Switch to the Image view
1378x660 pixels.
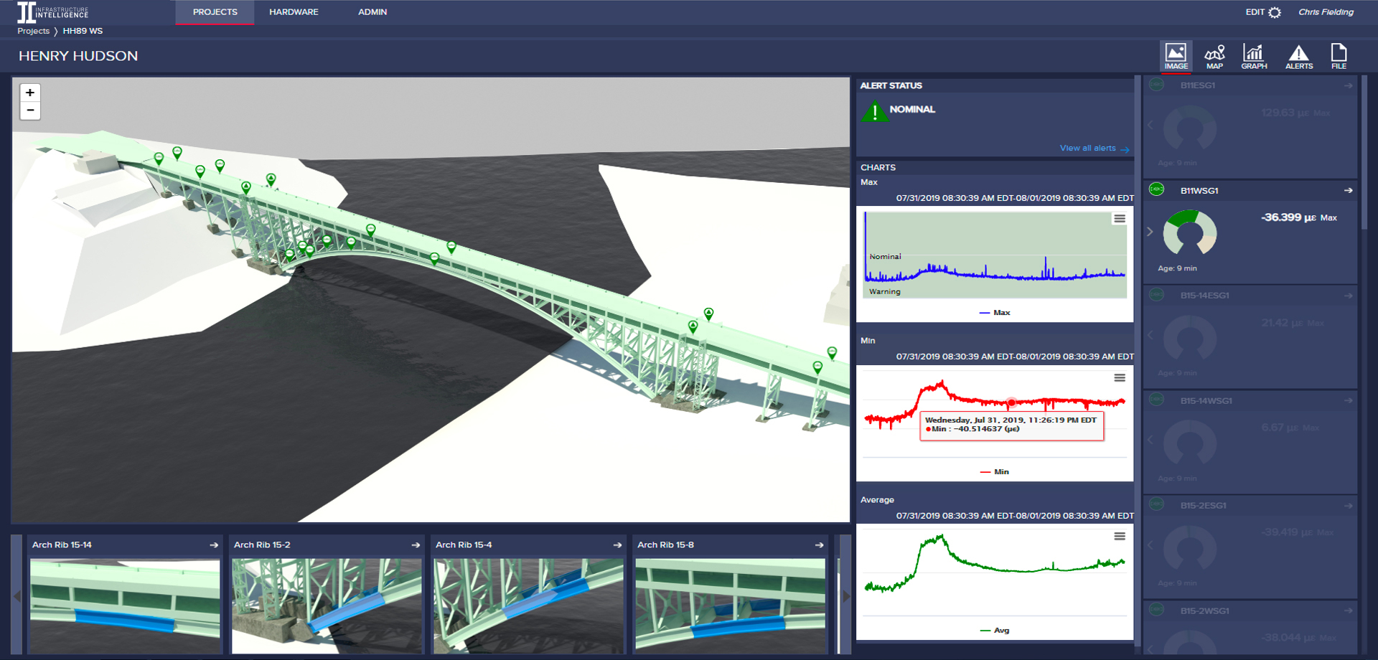point(1176,56)
